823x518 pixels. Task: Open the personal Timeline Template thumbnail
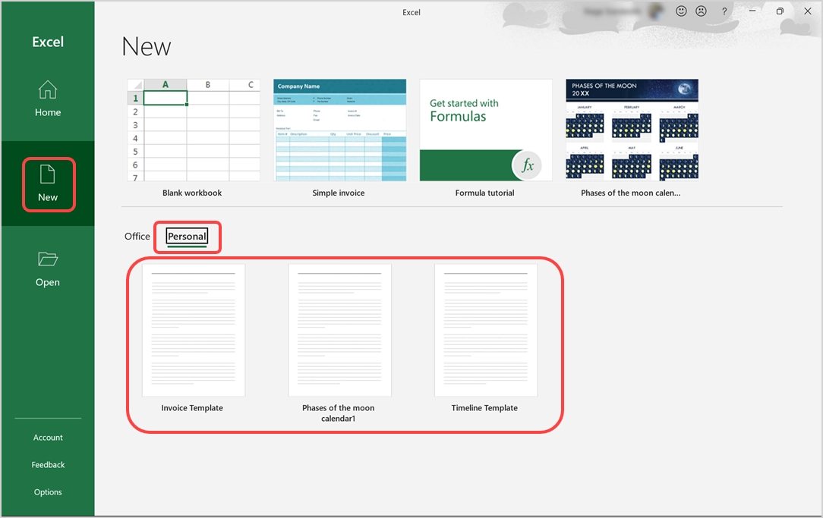(486, 331)
